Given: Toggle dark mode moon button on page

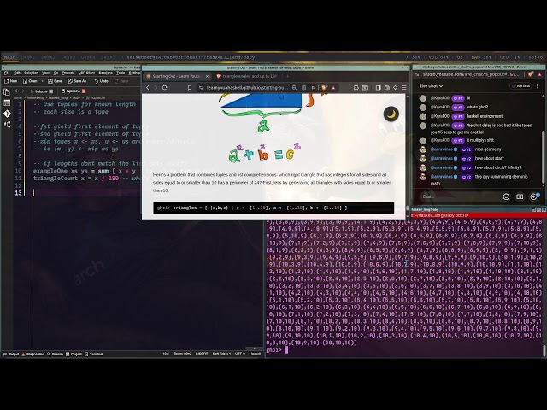Looking at the screenshot, I should tap(391, 114).
